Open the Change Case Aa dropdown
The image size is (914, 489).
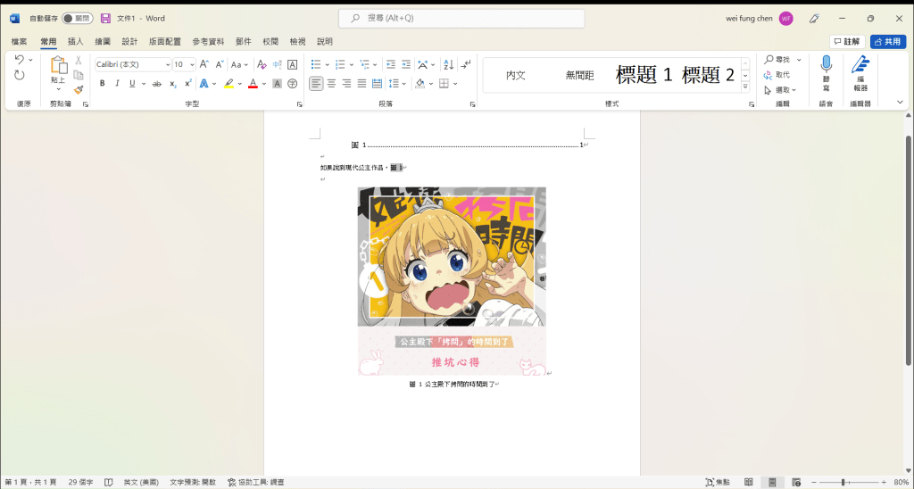point(239,64)
